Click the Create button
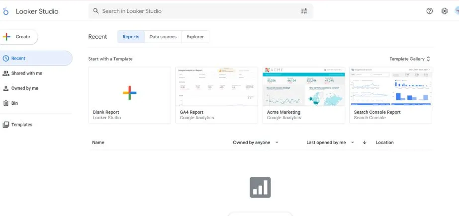The width and height of the screenshot is (459, 216). pyautogui.click(x=18, y=37)
